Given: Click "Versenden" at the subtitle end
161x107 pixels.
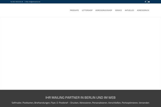Looking at the screenshot, I should tap(144, 103).
